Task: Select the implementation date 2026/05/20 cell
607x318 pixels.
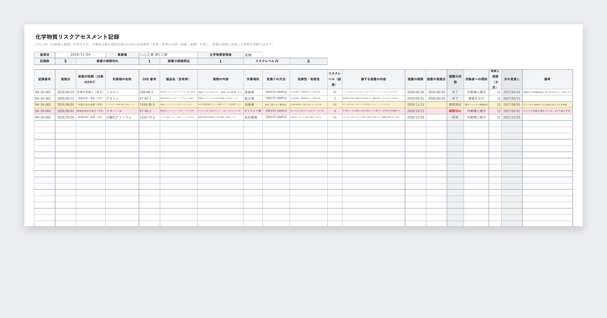Action: point(437,98)
